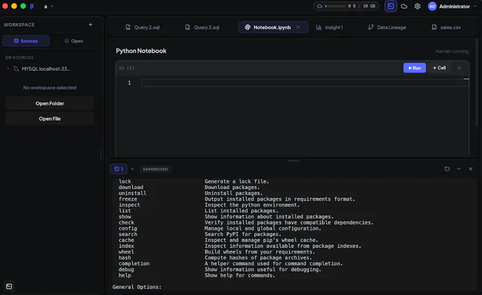
Task: Run the notebook cell
Action: 415,68
